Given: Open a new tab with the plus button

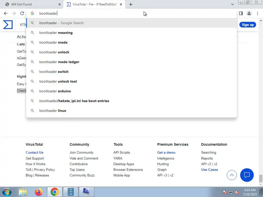Looking at the screenshot, I should pyautogui.click(x=131, y=4).
